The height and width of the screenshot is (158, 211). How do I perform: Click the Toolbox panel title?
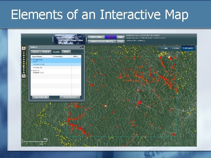tap(34, 47)
